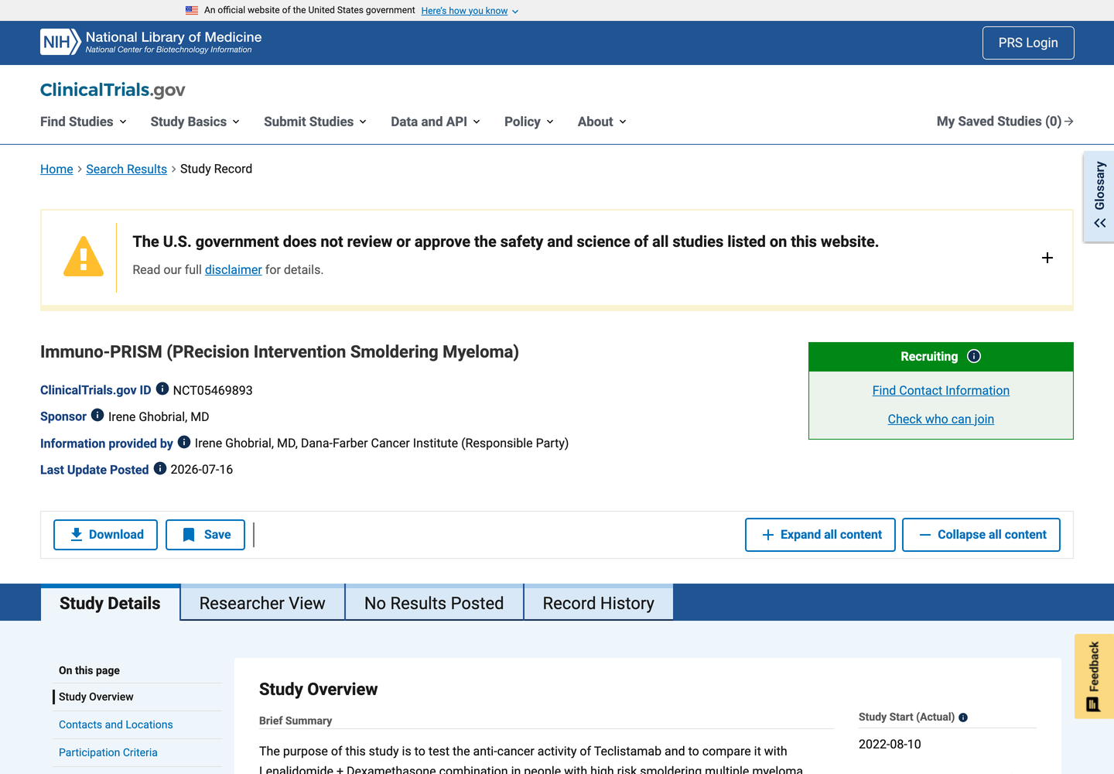Open My Saved Studies (0)
The image size is (1114, 774).
tap(1005, 122)
